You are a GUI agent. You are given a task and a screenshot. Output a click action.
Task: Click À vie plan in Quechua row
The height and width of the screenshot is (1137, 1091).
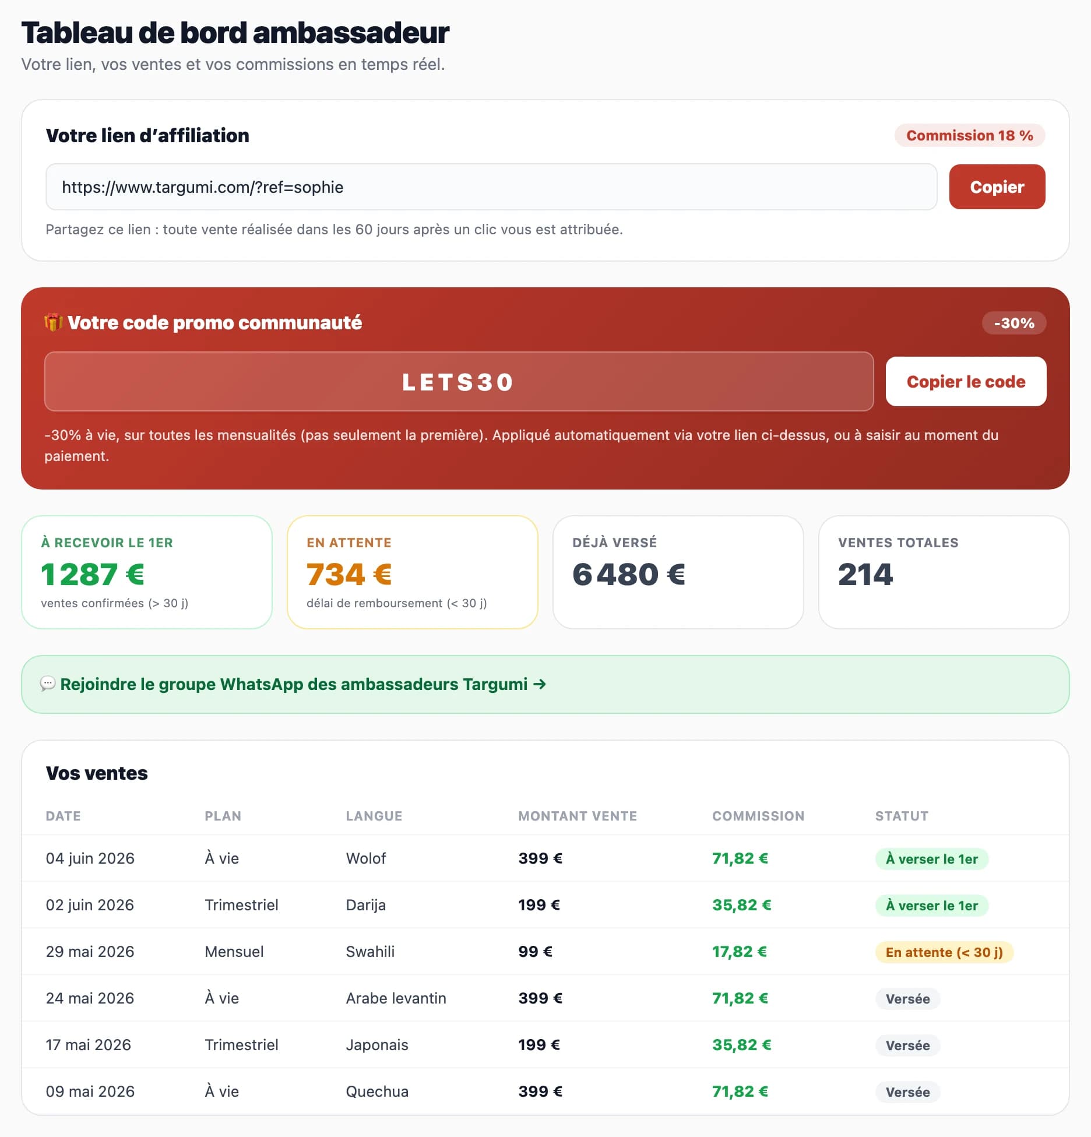(222, 1092)
